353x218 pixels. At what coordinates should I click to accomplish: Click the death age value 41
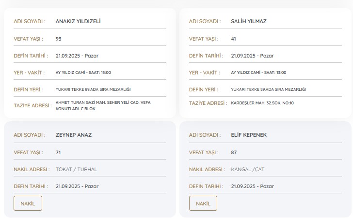[x=234, y=39]
